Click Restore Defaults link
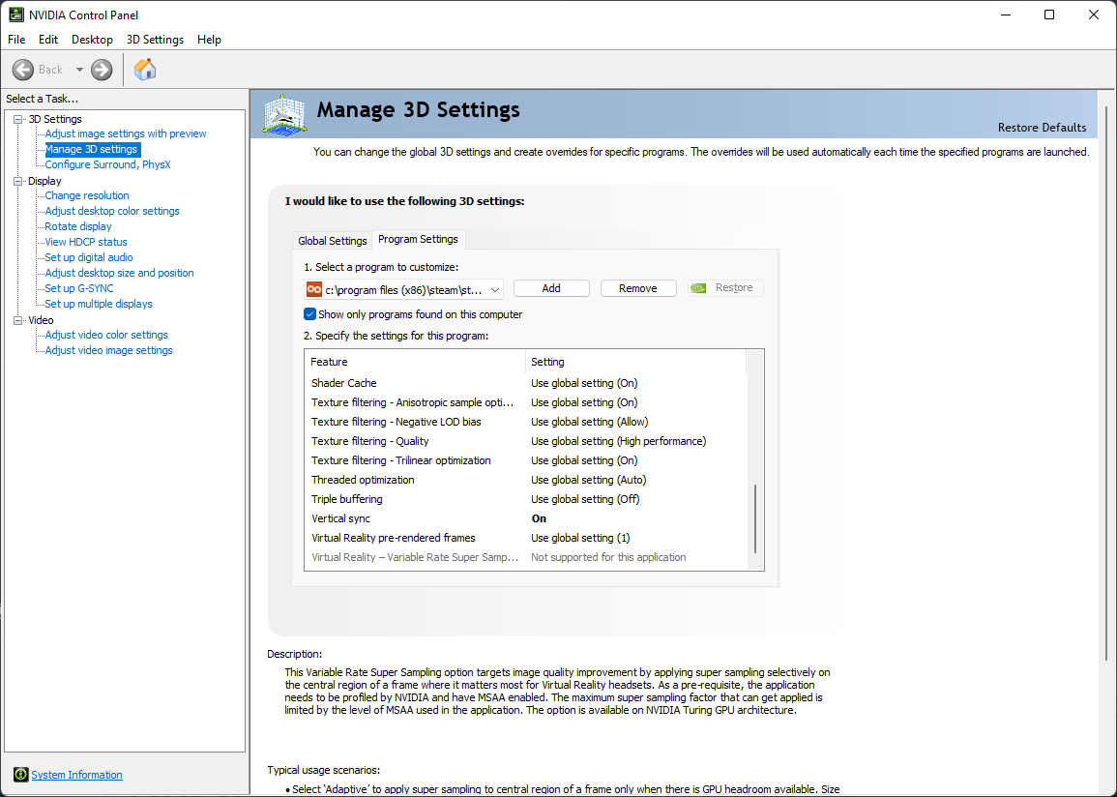The height and width of the screenshot is (797, 1117). (1042, 128)
